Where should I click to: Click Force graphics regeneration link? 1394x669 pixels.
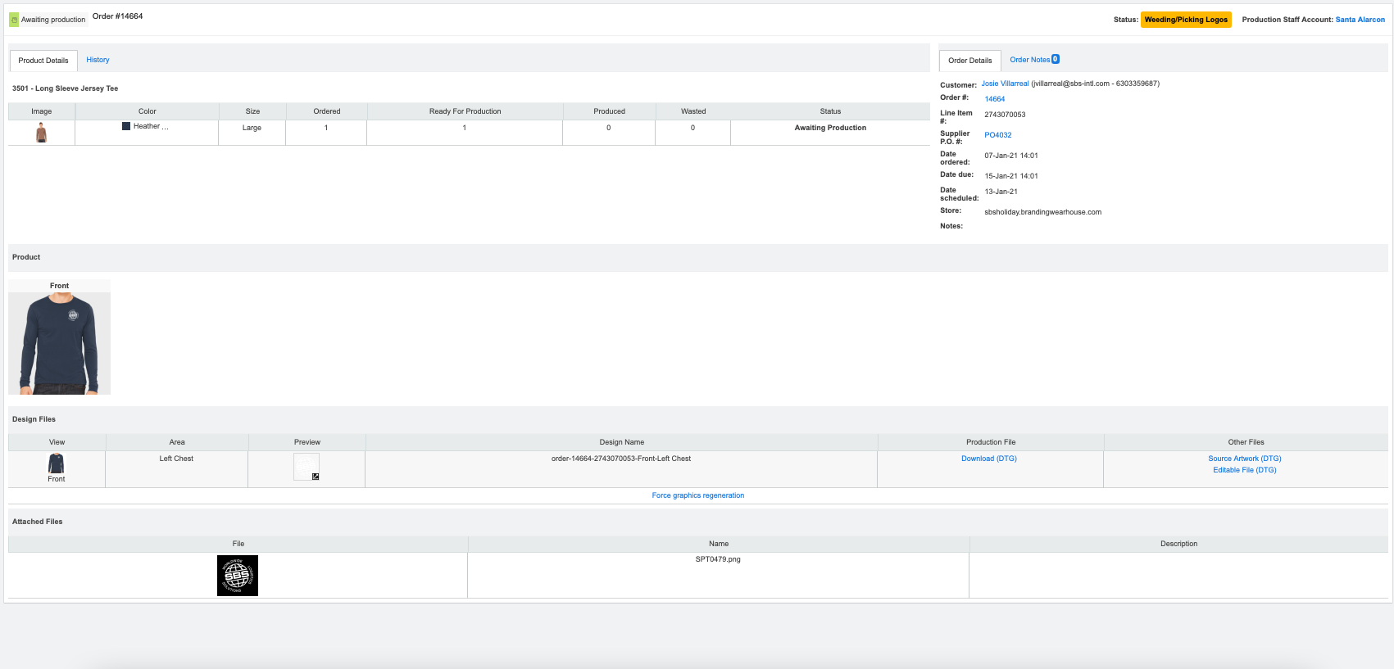click(697, 495)
